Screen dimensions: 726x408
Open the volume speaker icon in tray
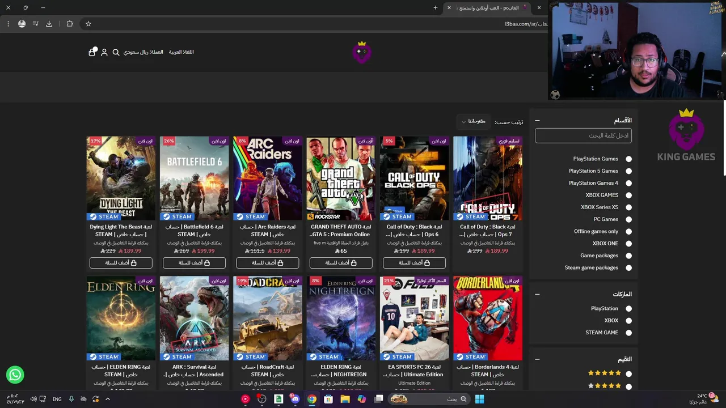point(33,399)
